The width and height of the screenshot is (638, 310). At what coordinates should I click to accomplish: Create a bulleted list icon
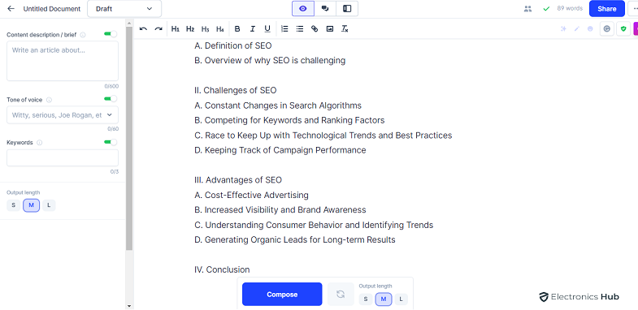[x=300, y=29]
